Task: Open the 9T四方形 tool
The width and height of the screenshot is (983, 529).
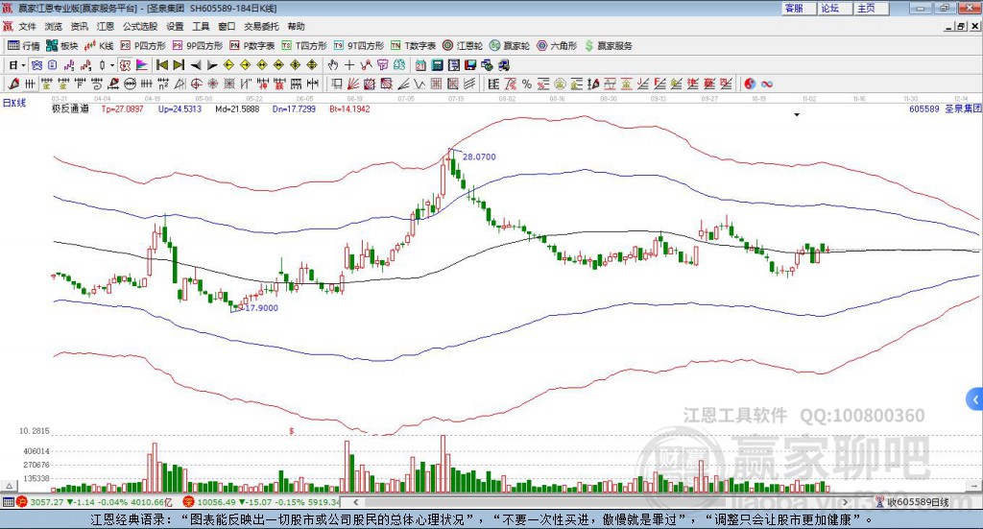Action: (x=359, y=46)
